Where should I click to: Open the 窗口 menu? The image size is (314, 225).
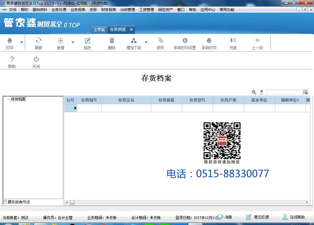181,9
